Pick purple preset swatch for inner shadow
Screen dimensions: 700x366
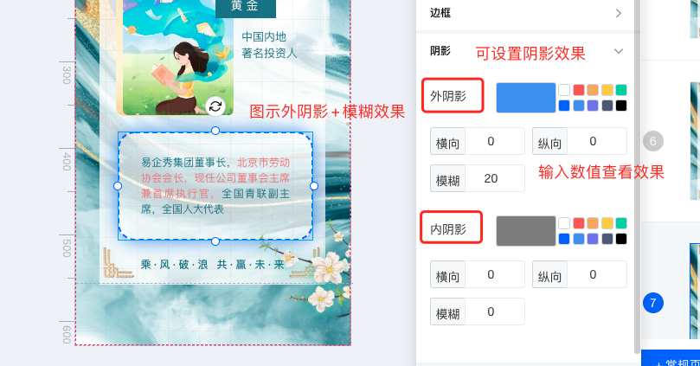coord(593,239)
